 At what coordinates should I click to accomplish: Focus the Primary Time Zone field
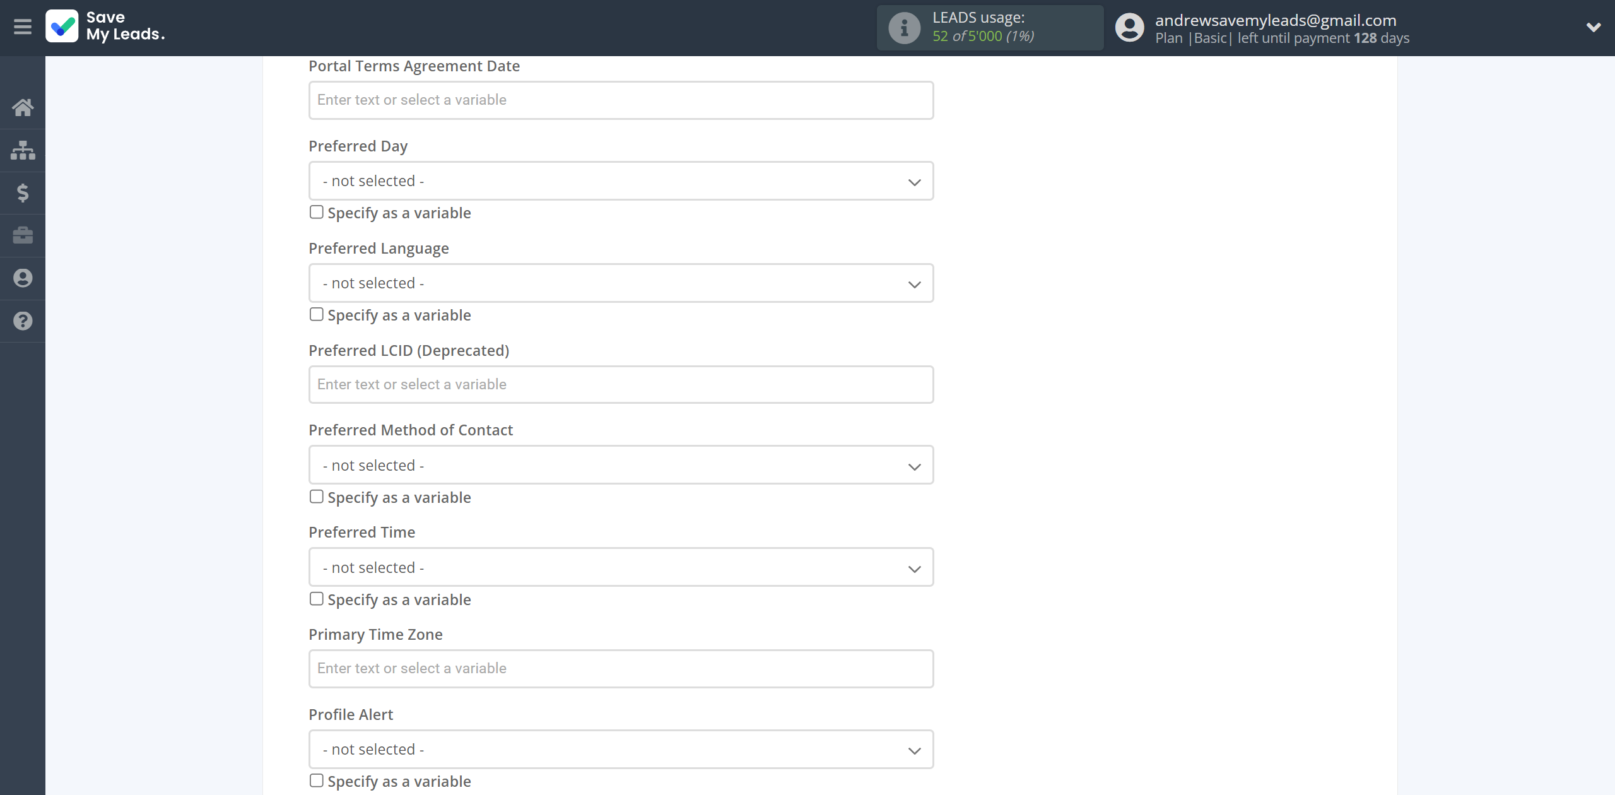[621, 669]
